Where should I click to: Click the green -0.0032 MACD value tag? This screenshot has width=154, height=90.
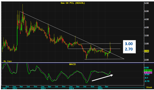coord(148,71)
